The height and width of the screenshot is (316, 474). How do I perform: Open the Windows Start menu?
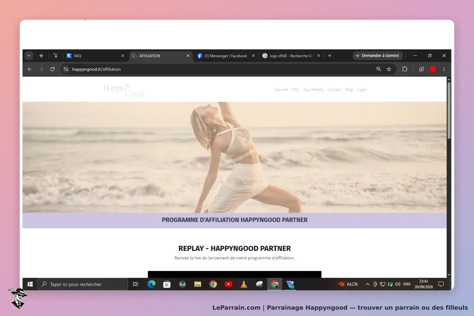click(x=30, y=284)
